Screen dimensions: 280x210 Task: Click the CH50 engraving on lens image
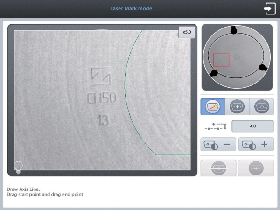pyautogui.click(x=102, y=98)
